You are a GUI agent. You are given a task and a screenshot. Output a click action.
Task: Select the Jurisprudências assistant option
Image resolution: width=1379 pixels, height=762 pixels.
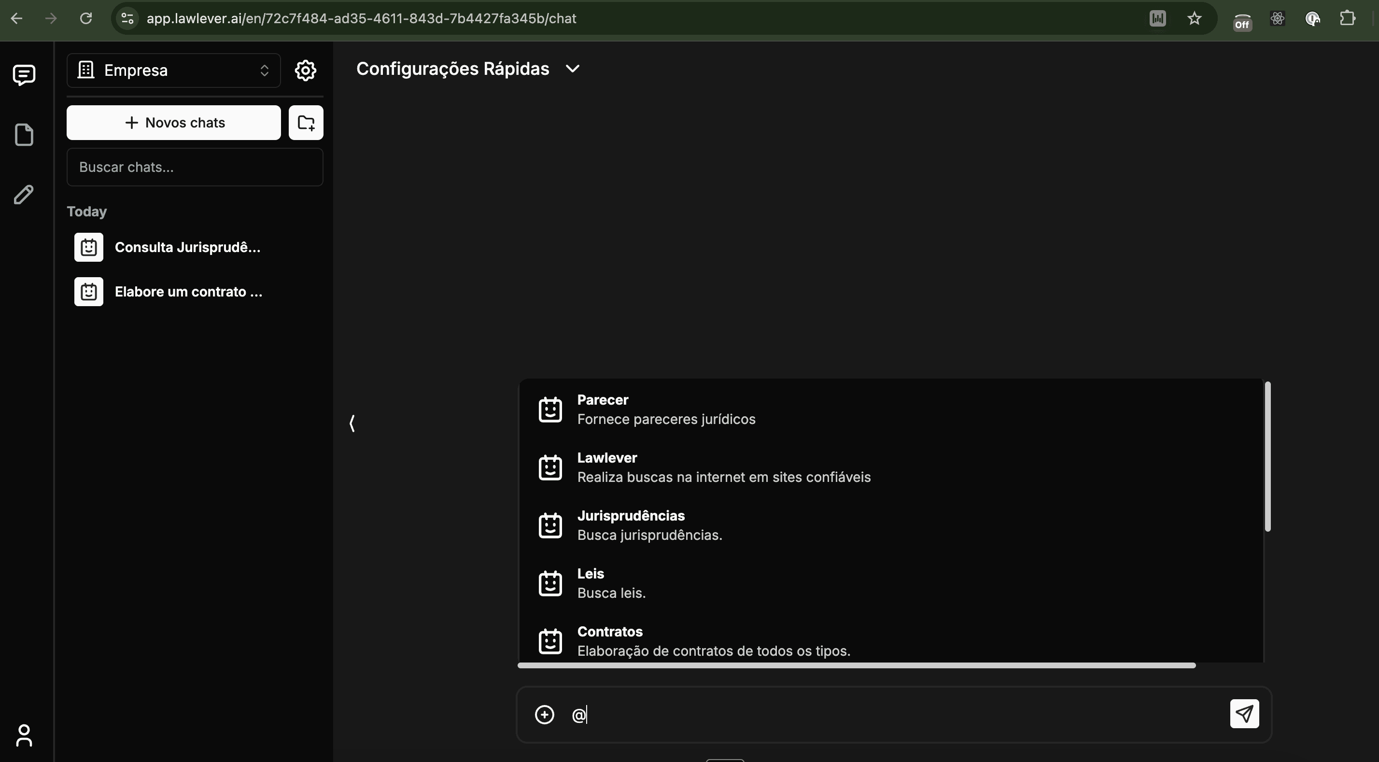[x=891, y=525]
